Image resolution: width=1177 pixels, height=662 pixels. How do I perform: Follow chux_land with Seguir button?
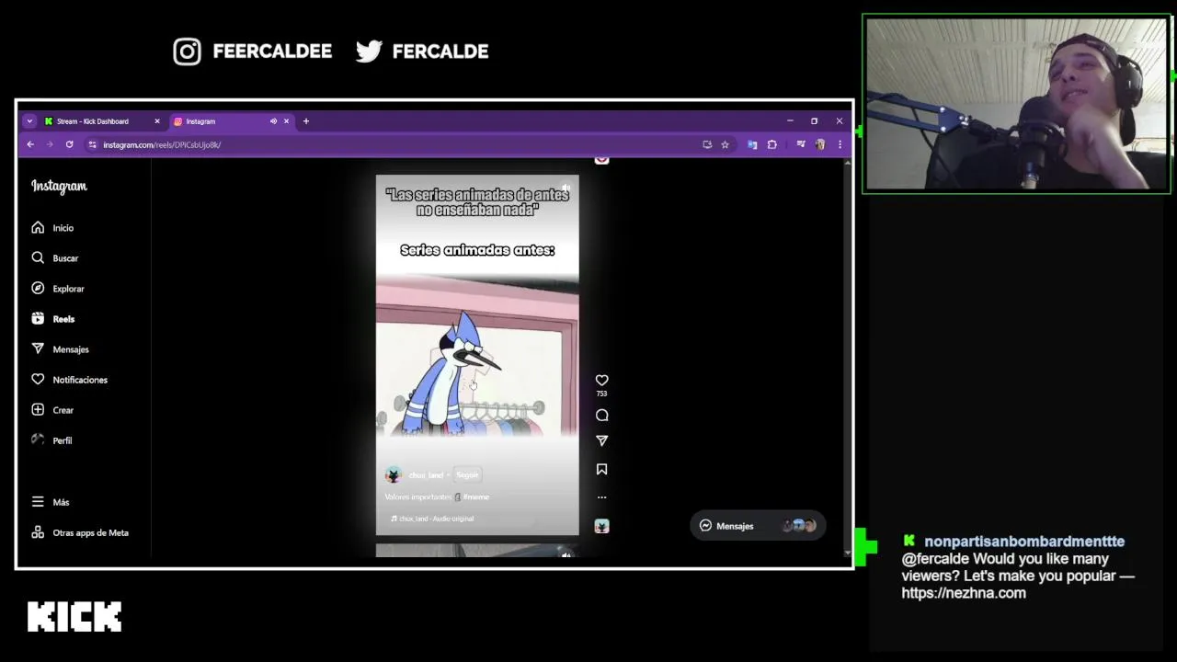pos(467,475)
